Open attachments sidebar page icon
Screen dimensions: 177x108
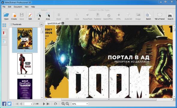coord(4,42)
